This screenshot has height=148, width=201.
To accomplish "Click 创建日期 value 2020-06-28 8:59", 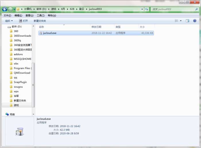I will click(69, 134).
